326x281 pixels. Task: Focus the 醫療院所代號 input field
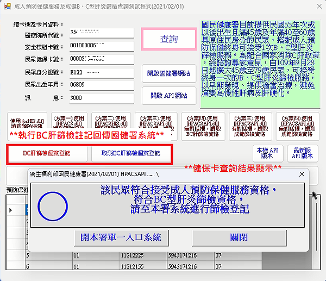click(101, 33)
